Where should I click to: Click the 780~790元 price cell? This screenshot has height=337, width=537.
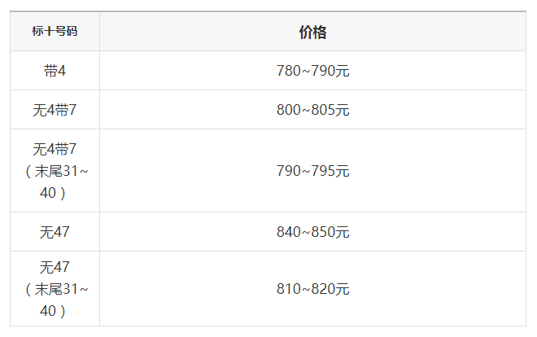tap(312, 71)
